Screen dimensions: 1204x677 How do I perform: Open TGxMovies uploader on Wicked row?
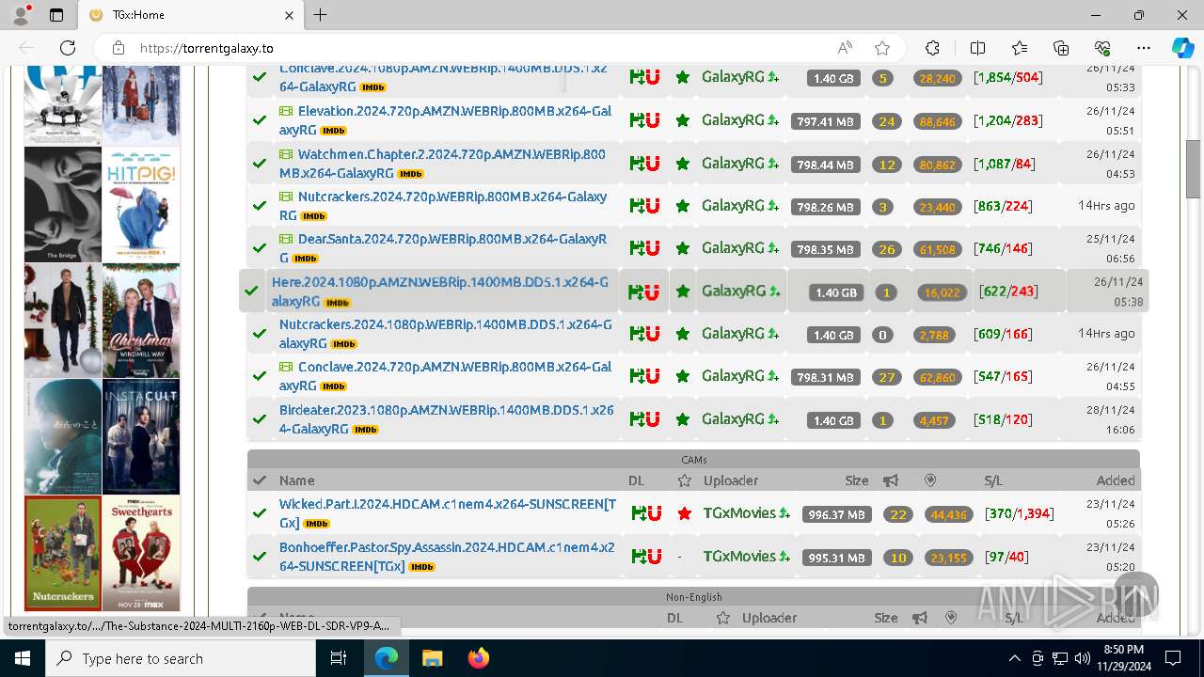[739, 513]
